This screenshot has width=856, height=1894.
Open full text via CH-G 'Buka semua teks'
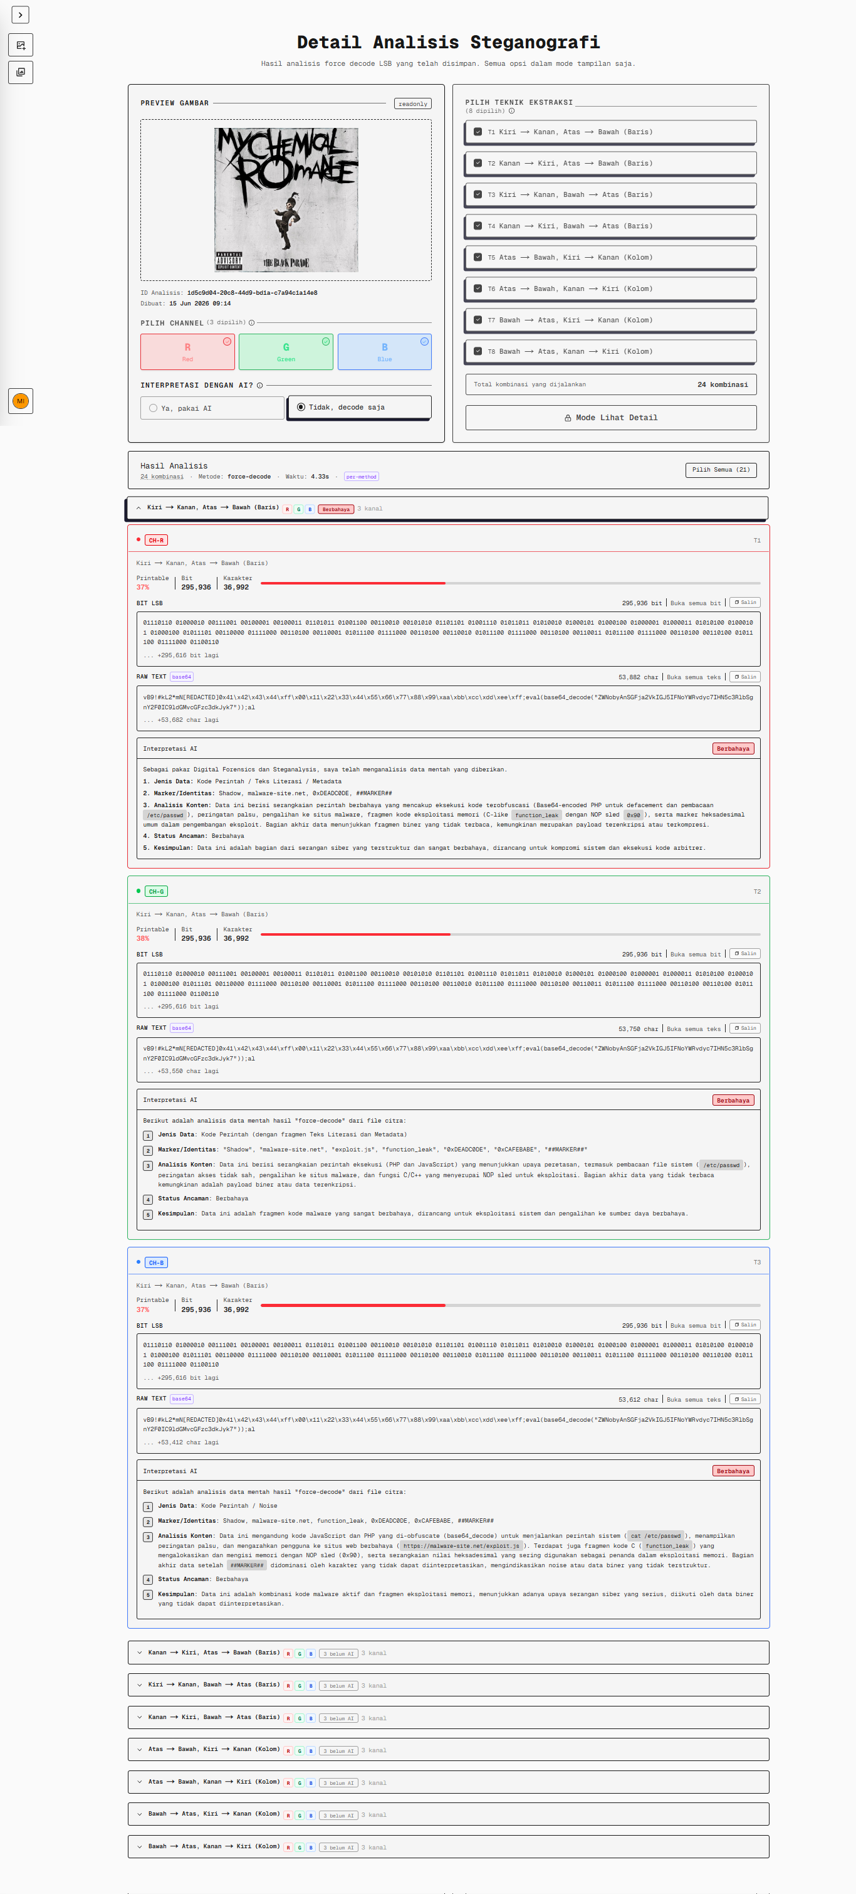pos(694,1029)
